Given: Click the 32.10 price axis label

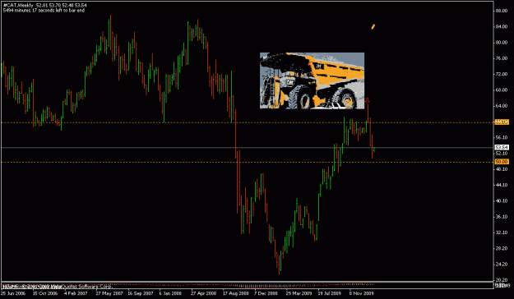Looking at the screenshot, I should (502, 232).
